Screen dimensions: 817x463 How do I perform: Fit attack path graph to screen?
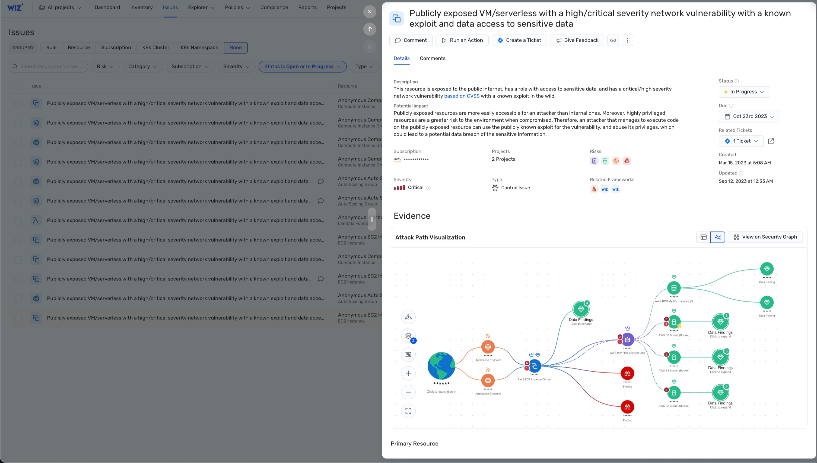coord(408,411)
